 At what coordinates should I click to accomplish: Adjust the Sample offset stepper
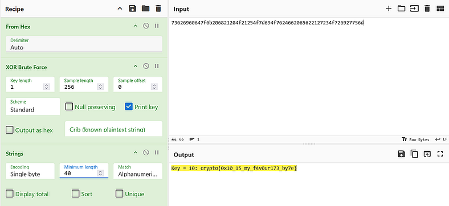pos(154,86)
